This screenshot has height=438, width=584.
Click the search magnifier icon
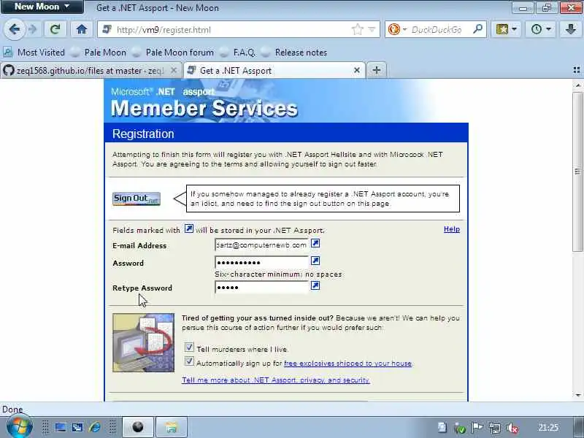(x=477, y=29)
